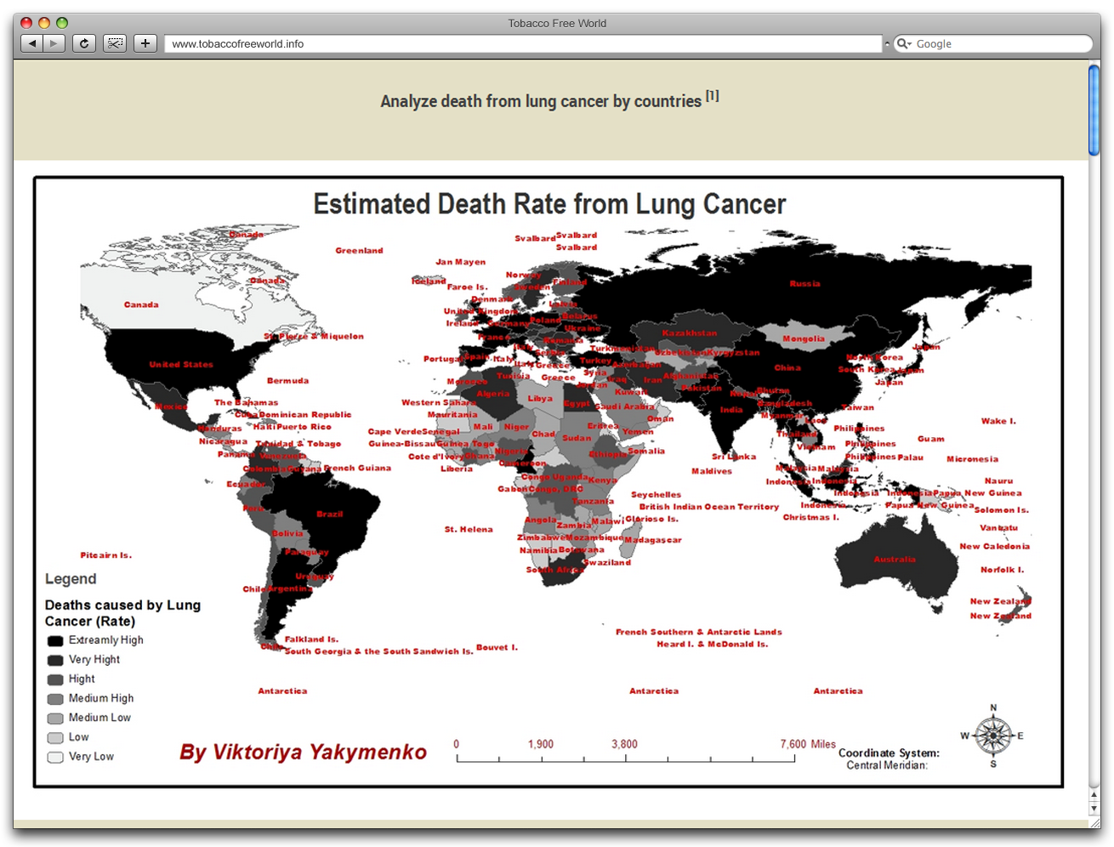Click the 'Very Low' legend color swatch

[55, 757]
